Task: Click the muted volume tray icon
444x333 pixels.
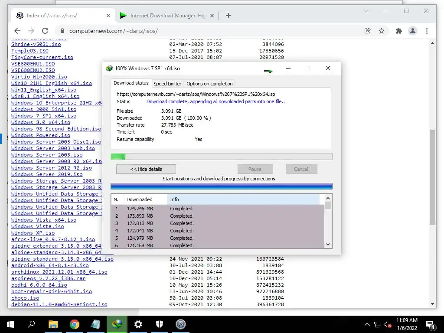Action: [x=388, y=324]
